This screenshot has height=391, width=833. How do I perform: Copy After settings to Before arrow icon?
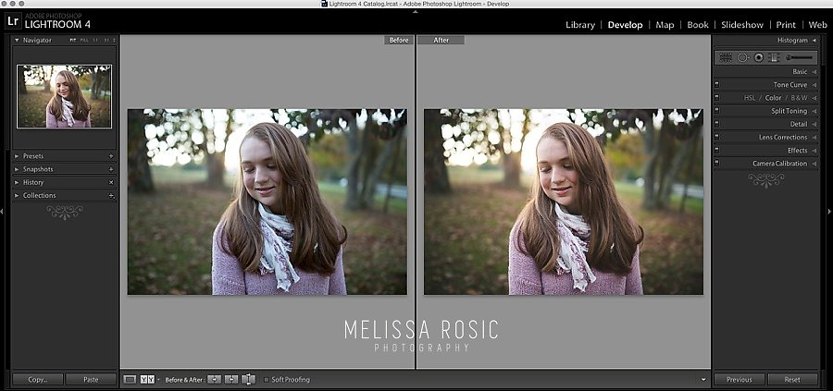[231, 379]
